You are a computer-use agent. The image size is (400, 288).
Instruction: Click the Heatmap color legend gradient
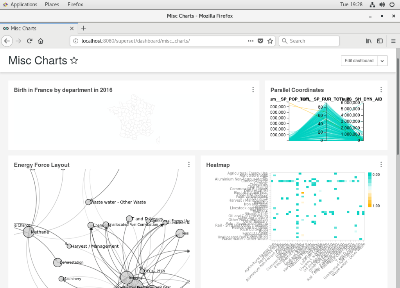point(370,190)
